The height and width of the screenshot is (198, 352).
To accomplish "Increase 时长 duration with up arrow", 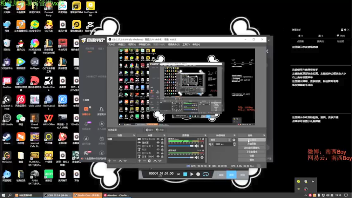I will pos(235,143).
